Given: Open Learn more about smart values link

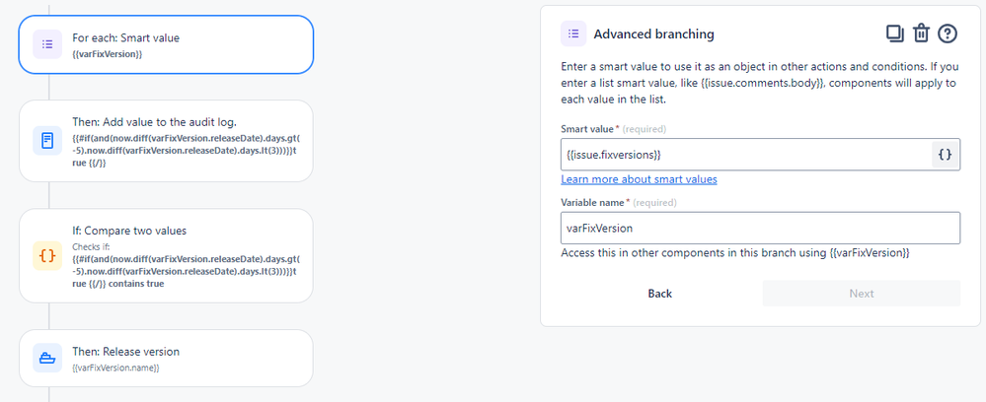Looking at the screenshot, I should pyautogui.click(x=639, y=179).
